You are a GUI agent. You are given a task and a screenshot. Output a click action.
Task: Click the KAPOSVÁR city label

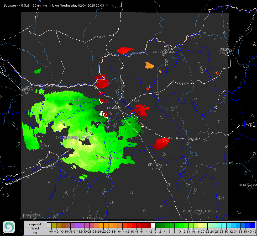[x=32, y=215]
